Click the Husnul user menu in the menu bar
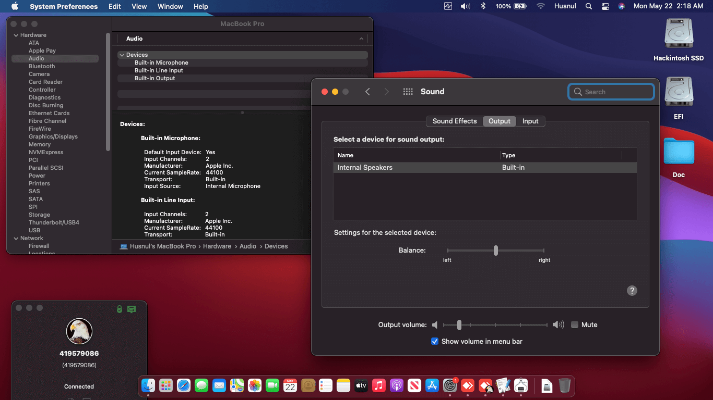Screen dimensions: 713x400 [x=566, y=6]
